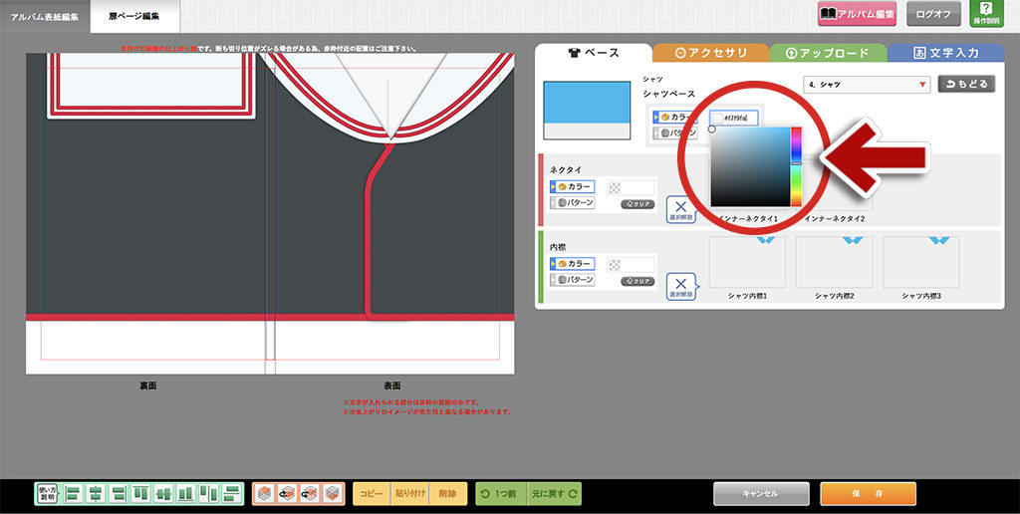Click the コピー button
This screenshot has width=1020, height=514.
point(372,494)
